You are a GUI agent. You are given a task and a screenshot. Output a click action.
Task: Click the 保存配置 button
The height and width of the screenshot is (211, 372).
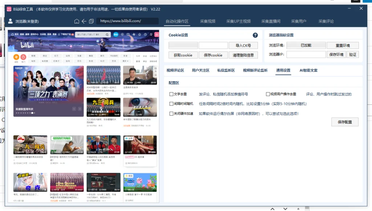coord(345,122)
